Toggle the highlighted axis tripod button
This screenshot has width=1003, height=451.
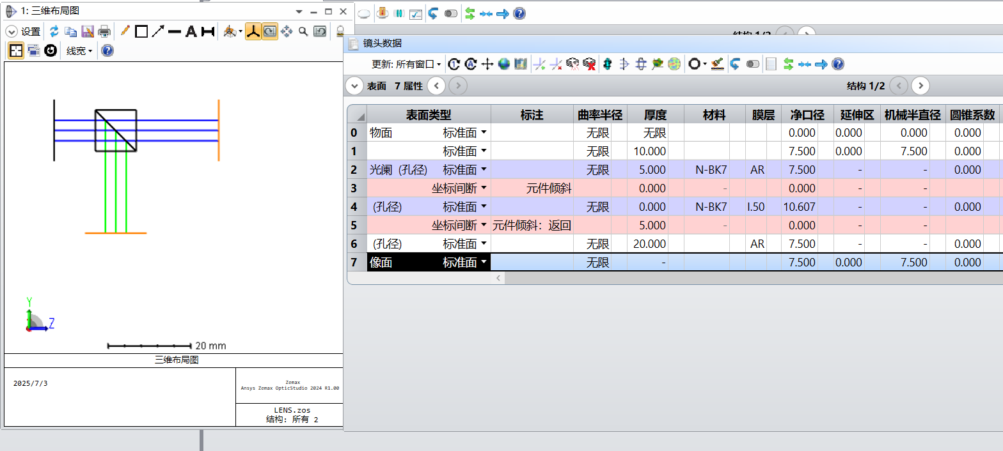click(x=253, y=31)
